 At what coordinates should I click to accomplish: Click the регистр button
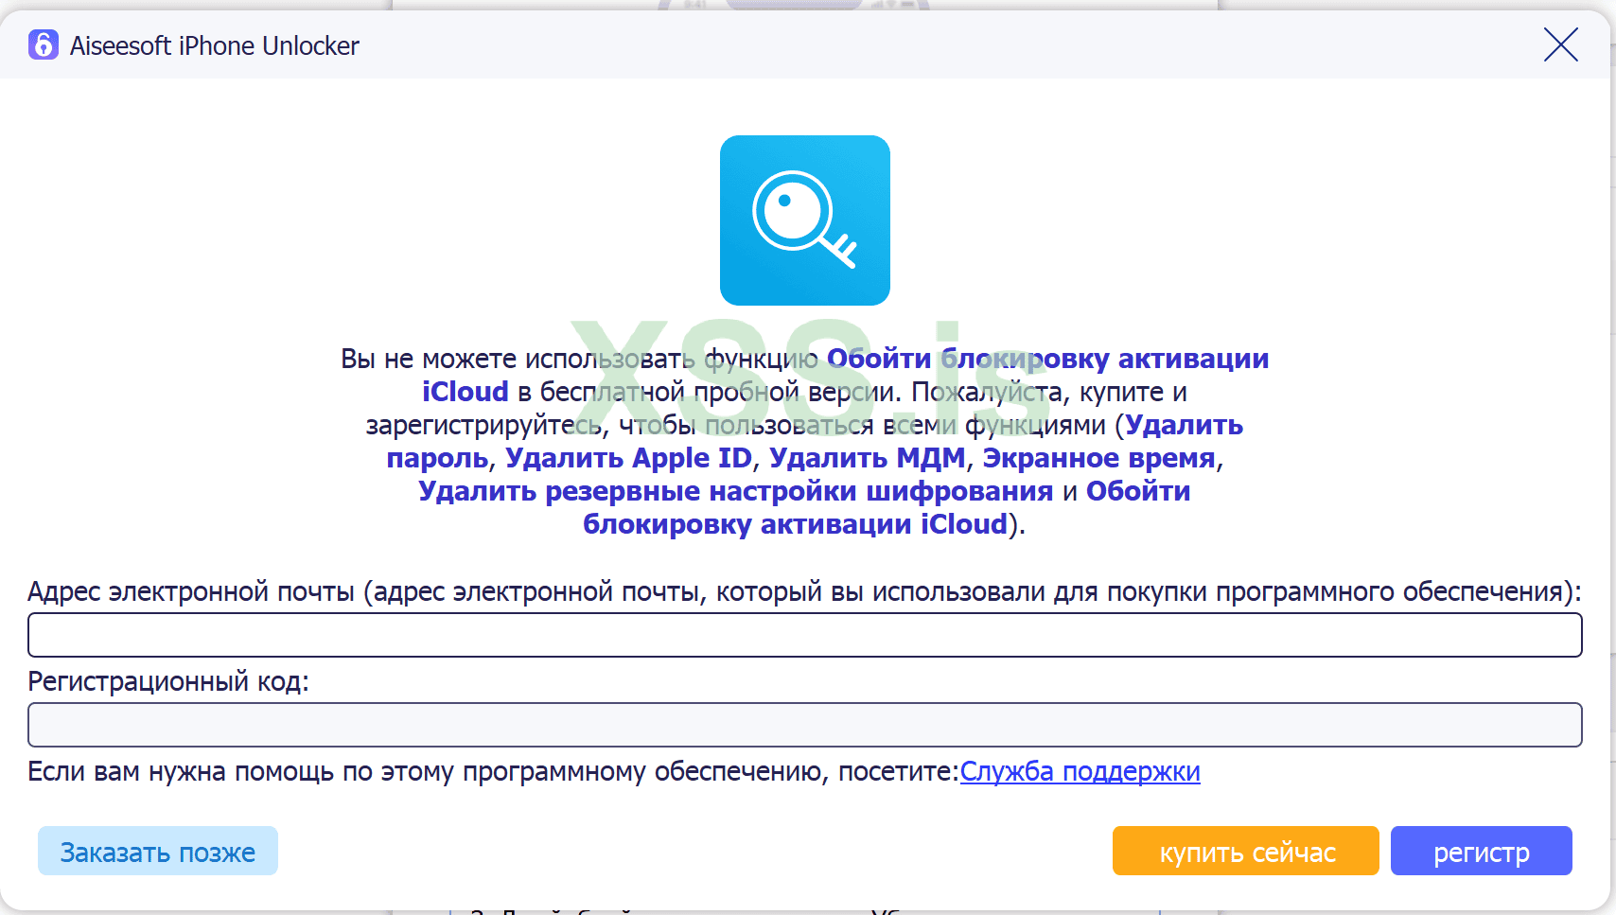point(1481,851)
